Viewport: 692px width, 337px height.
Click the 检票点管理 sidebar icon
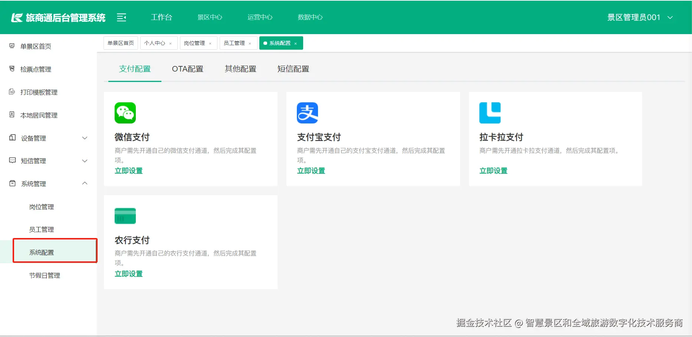(x=11, y=69)
